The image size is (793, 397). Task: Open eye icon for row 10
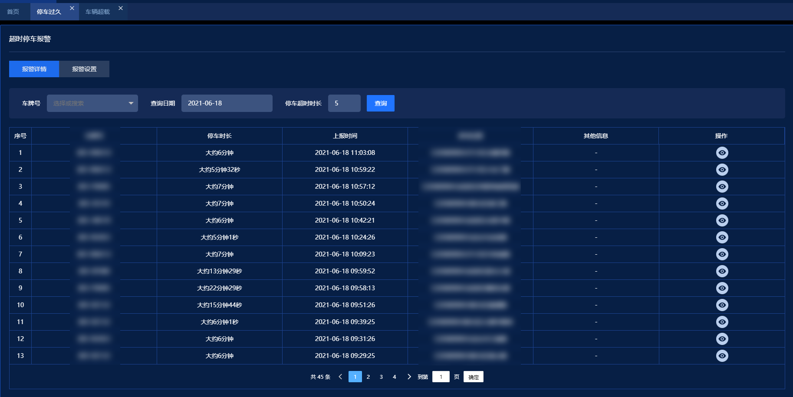coord(722,305)
